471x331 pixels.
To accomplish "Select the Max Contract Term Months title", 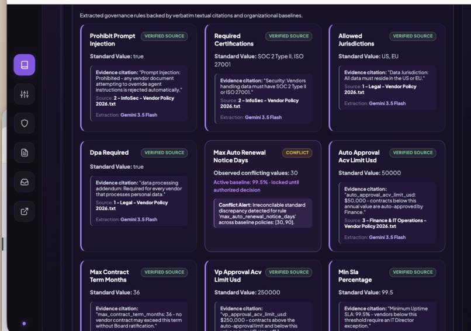I will (x=109, y=276).
